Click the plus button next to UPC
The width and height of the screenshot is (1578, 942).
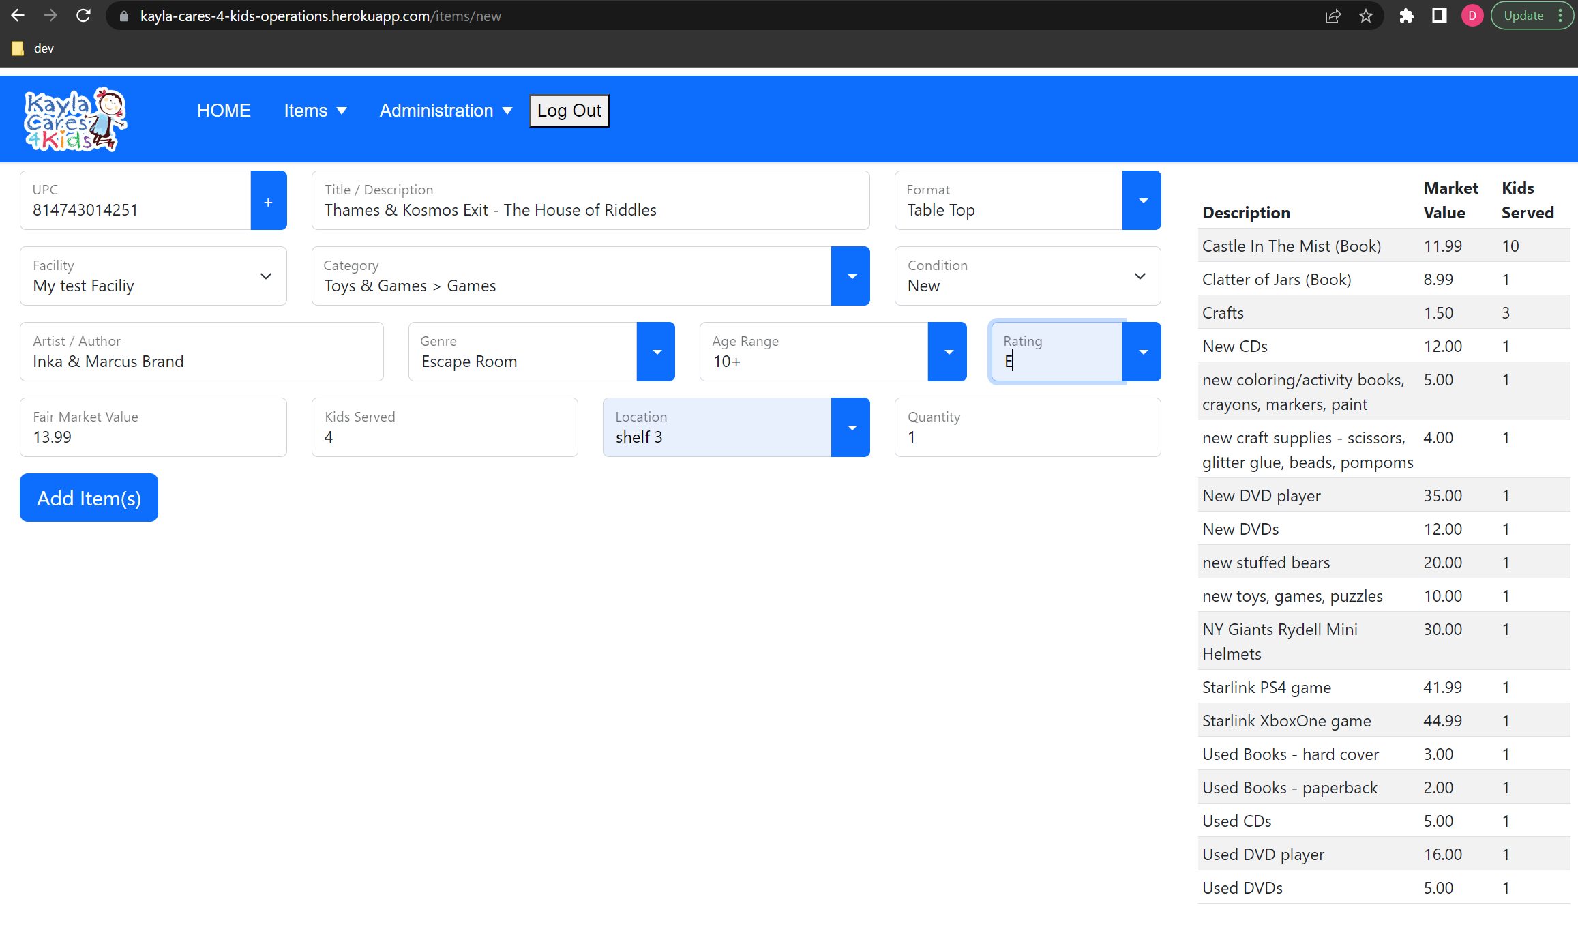pyautogui.click(x=269, y=201)
